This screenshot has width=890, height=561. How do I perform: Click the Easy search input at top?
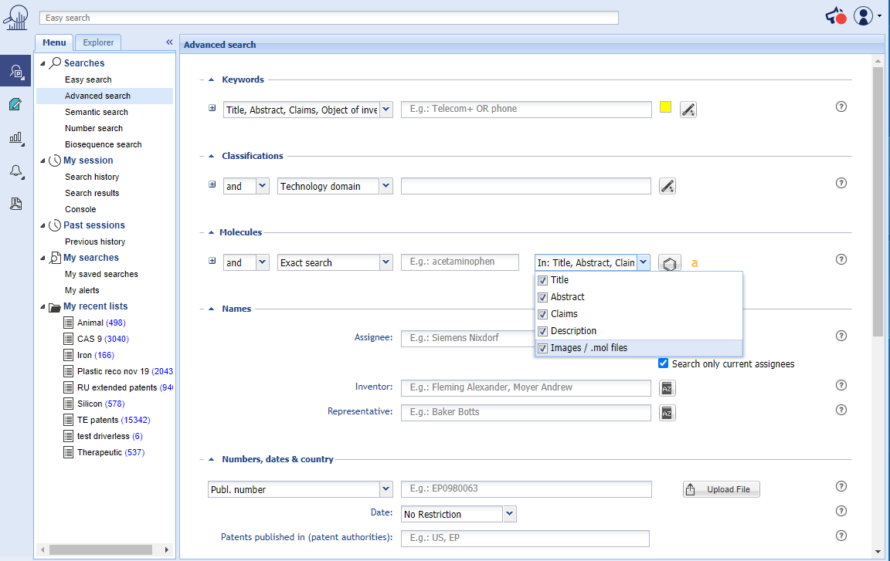click(x=328, y=18)
